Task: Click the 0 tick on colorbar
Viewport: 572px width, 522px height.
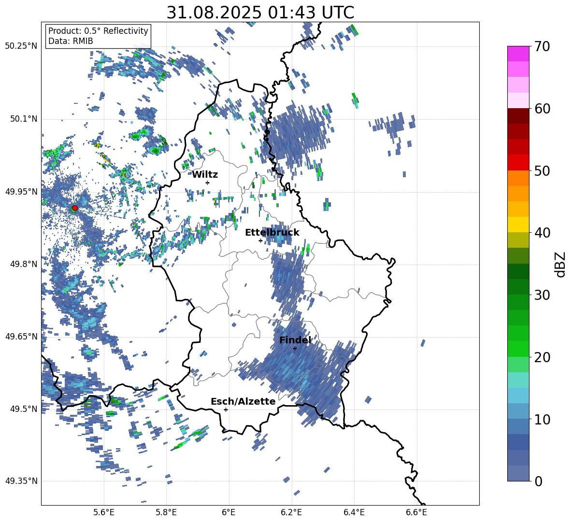Action: click(539, 481)
